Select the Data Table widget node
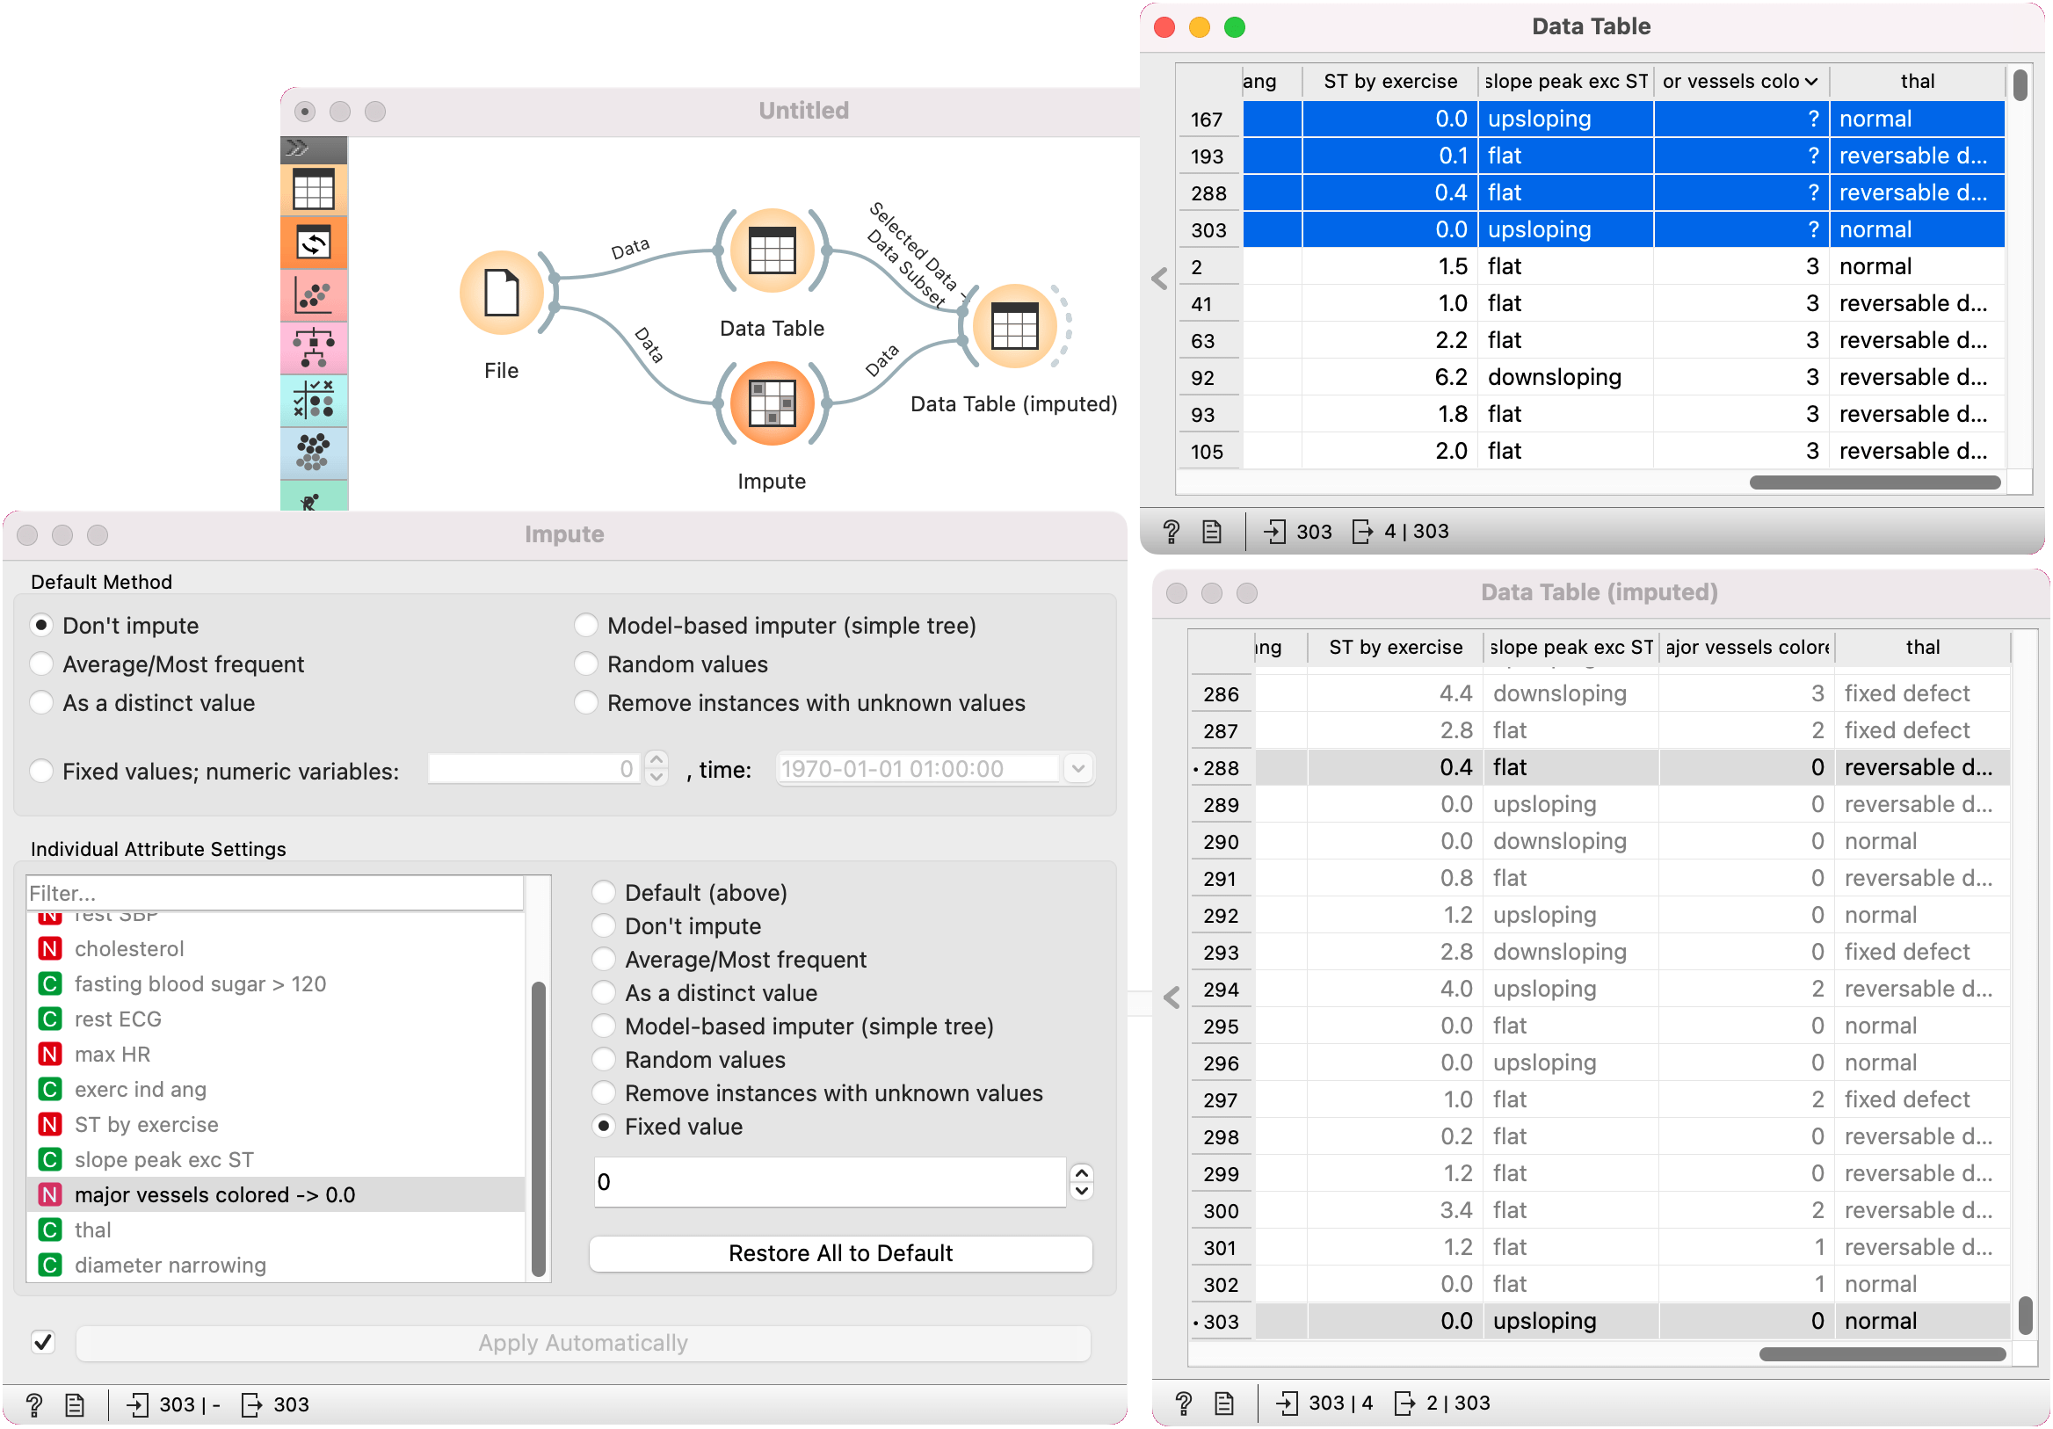The width and height of the screenshot is (2053, 1429). coord(772,250)
